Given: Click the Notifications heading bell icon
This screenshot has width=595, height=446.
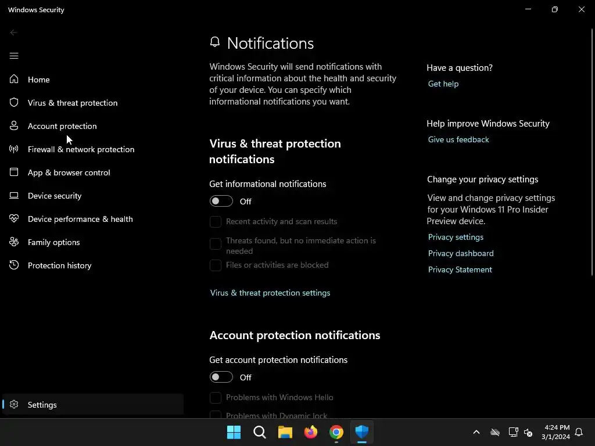Looking at the screenshot, I should click(215, 42).
